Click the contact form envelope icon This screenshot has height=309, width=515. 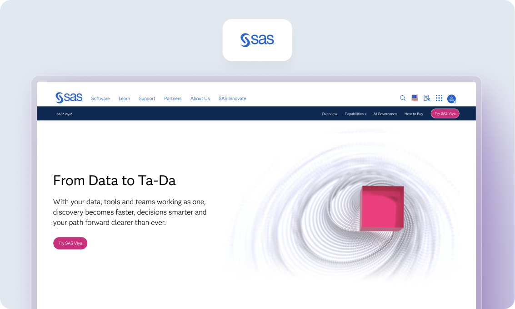(x=427, y=98)
